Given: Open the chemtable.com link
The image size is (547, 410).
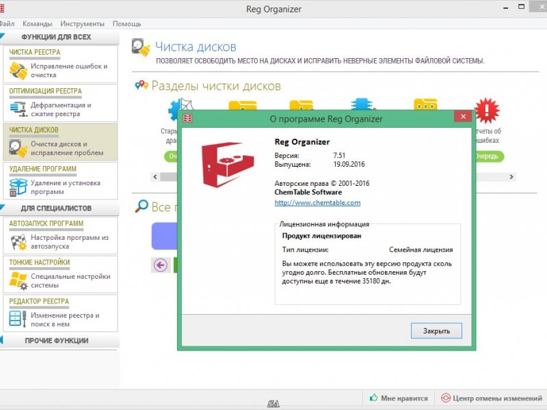Looking at the screenshot, I should tap(317, 202).
